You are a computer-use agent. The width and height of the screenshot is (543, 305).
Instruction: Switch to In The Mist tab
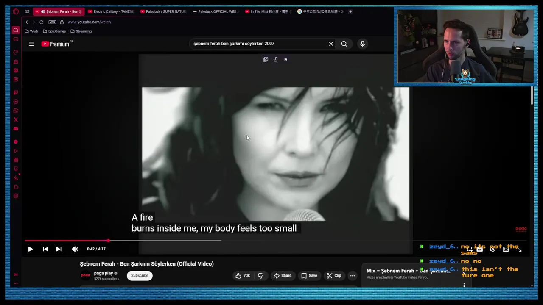pyautogui.click(x=268, y=11)
